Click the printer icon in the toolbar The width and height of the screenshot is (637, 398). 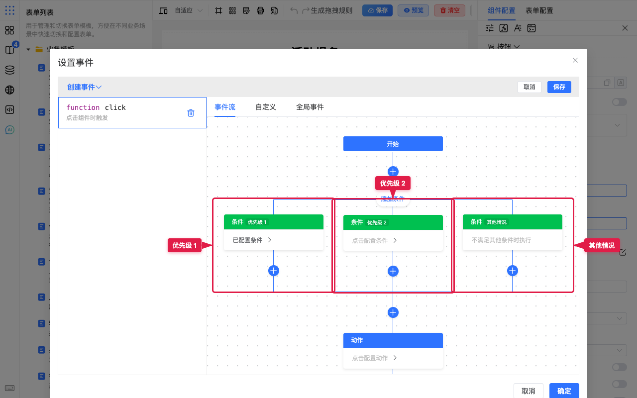click(260, 10)
